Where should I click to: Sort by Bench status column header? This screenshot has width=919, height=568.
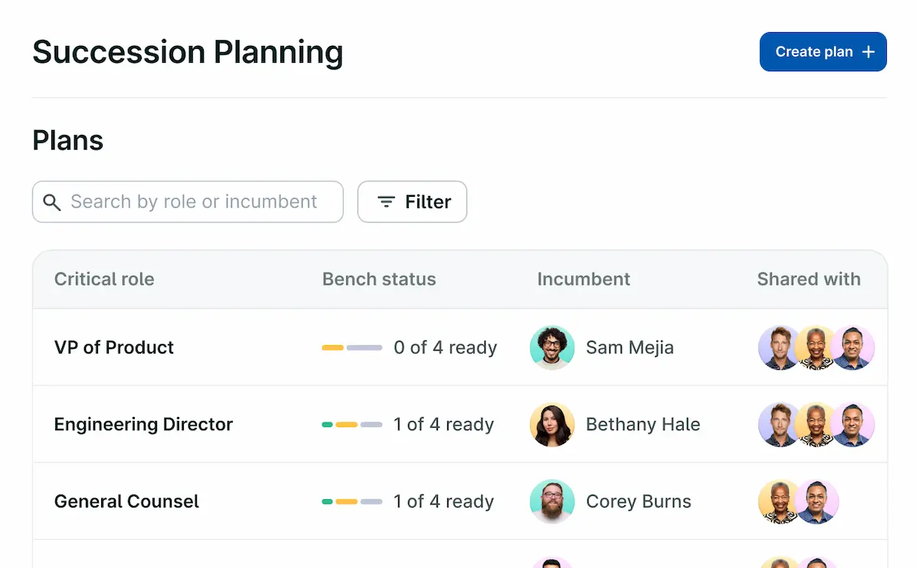[x=379, y=279]
